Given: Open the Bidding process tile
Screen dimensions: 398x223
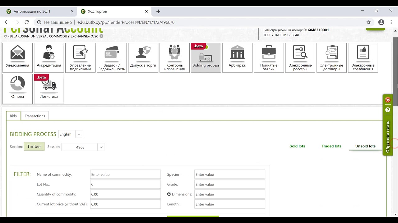Looking at the screenshot, I should 206,58.
